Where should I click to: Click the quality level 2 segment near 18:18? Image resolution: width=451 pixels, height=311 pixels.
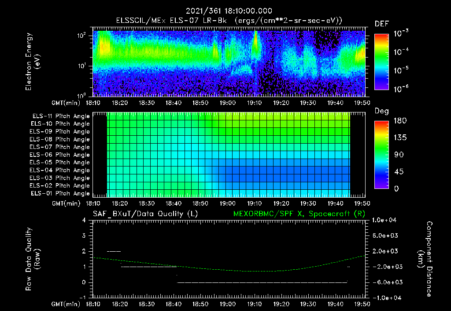coord(114,251)
